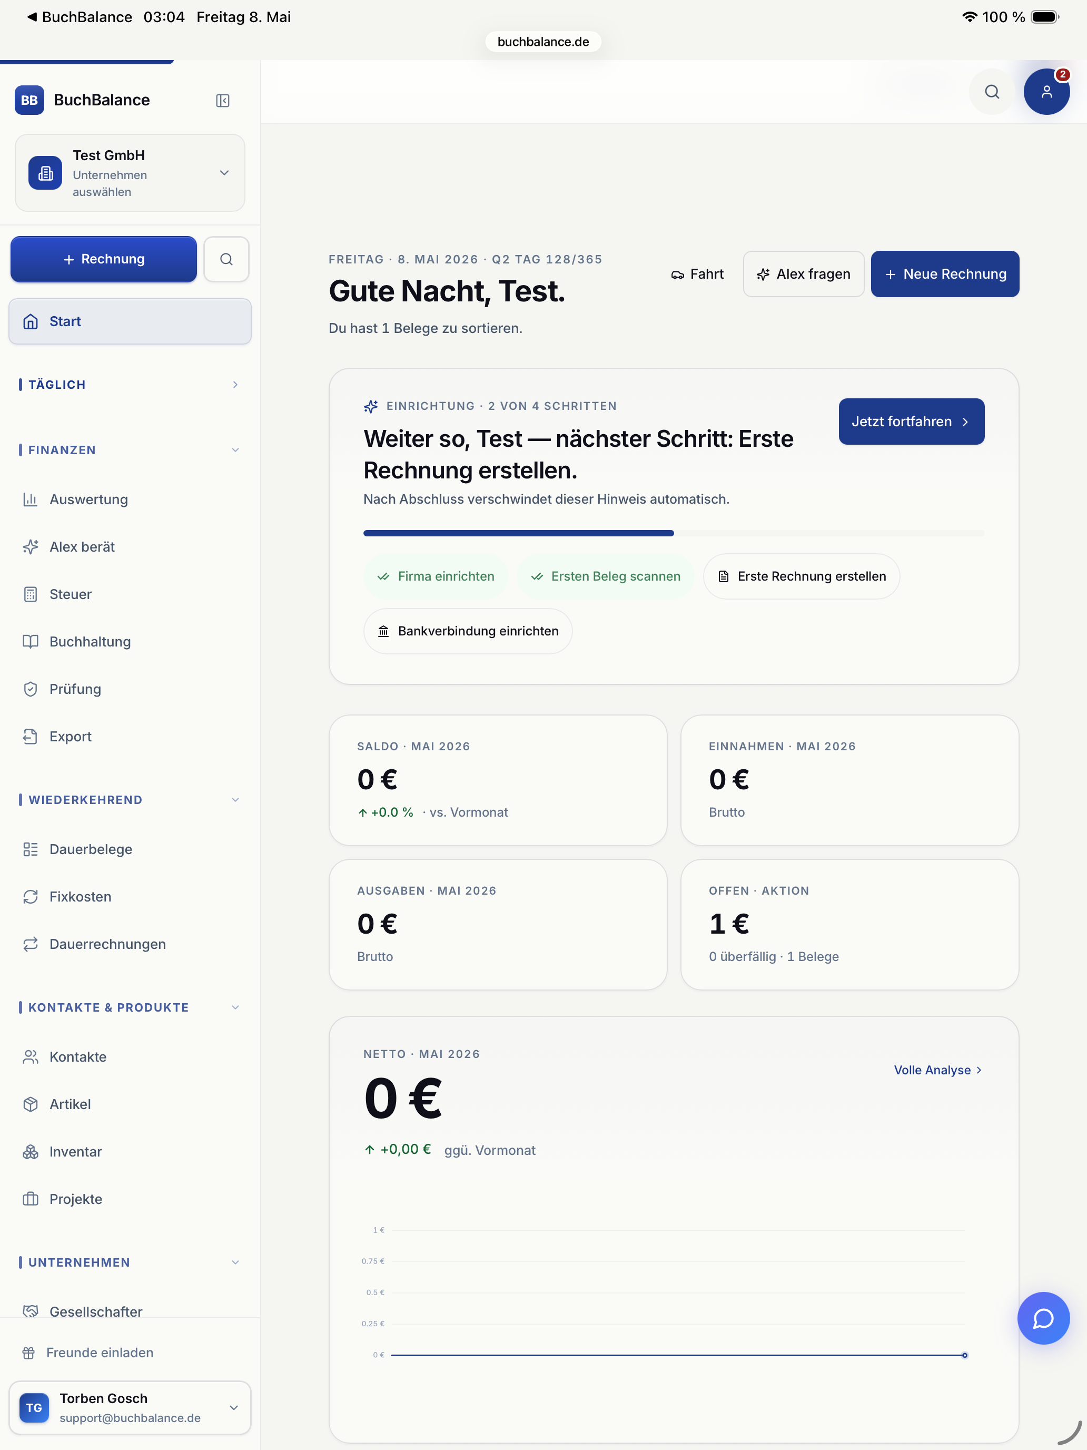Tap the buchbalance.de address pill

[x=543, y=42]
